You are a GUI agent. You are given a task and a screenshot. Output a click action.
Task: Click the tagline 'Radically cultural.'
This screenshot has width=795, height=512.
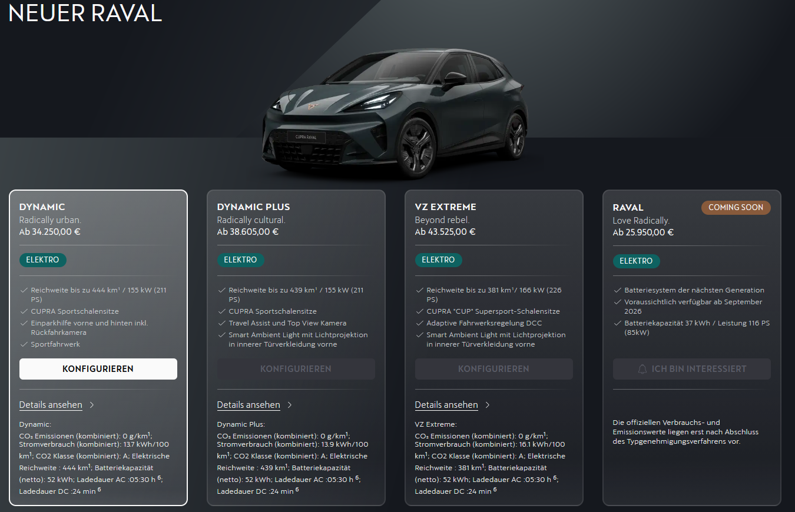251,220
